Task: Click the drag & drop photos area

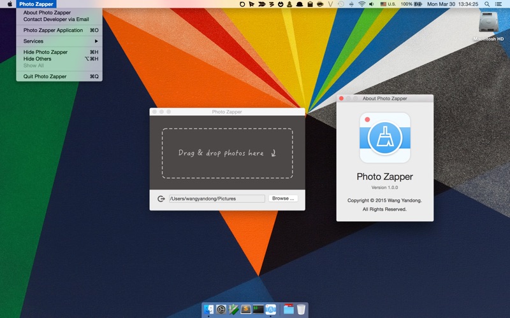Action: [228, 153]
